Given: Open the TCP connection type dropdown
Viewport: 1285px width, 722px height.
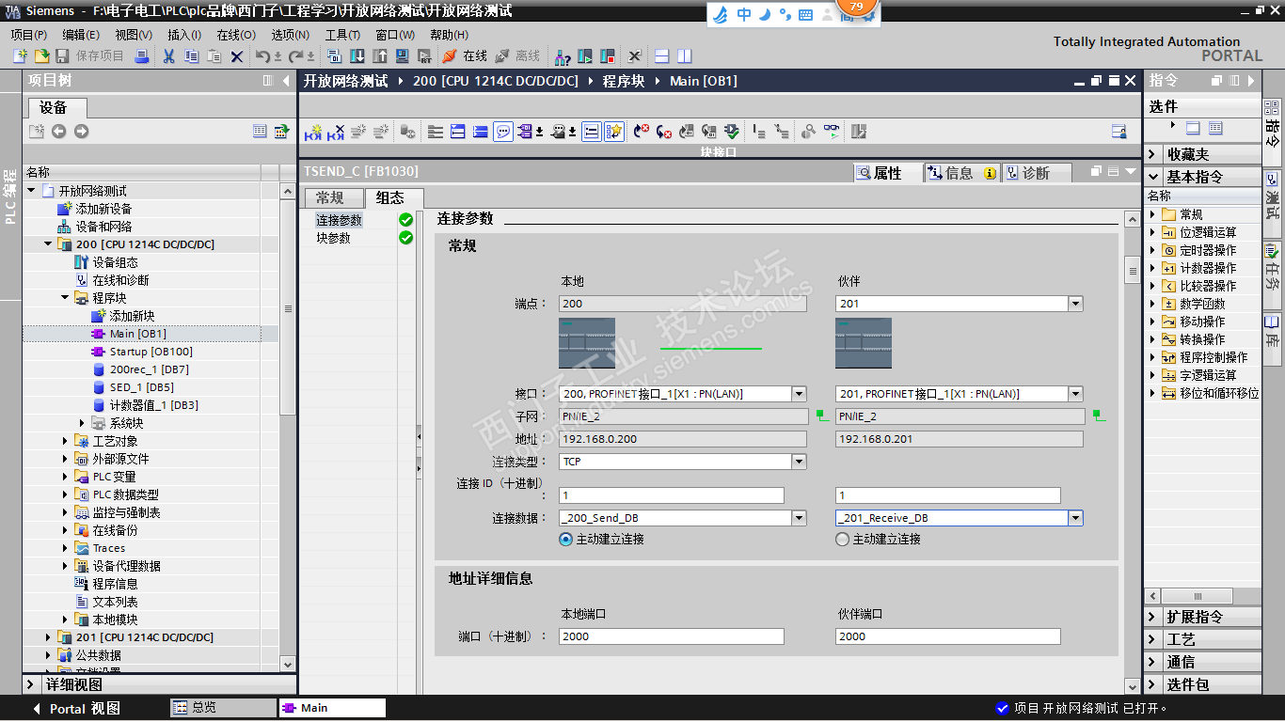Looking at the screenshot, I should (x=799, y=462).
